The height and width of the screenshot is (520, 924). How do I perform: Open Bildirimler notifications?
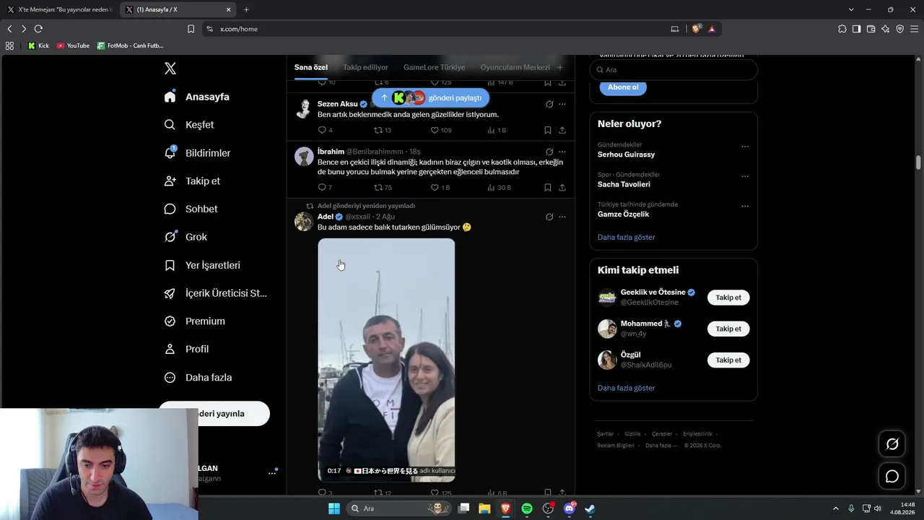click(x=197, y=153)
